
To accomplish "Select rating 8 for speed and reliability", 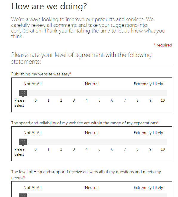I will (137, 149).
